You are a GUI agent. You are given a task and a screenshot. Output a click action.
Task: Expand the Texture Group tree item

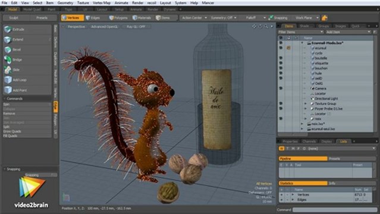305,103
